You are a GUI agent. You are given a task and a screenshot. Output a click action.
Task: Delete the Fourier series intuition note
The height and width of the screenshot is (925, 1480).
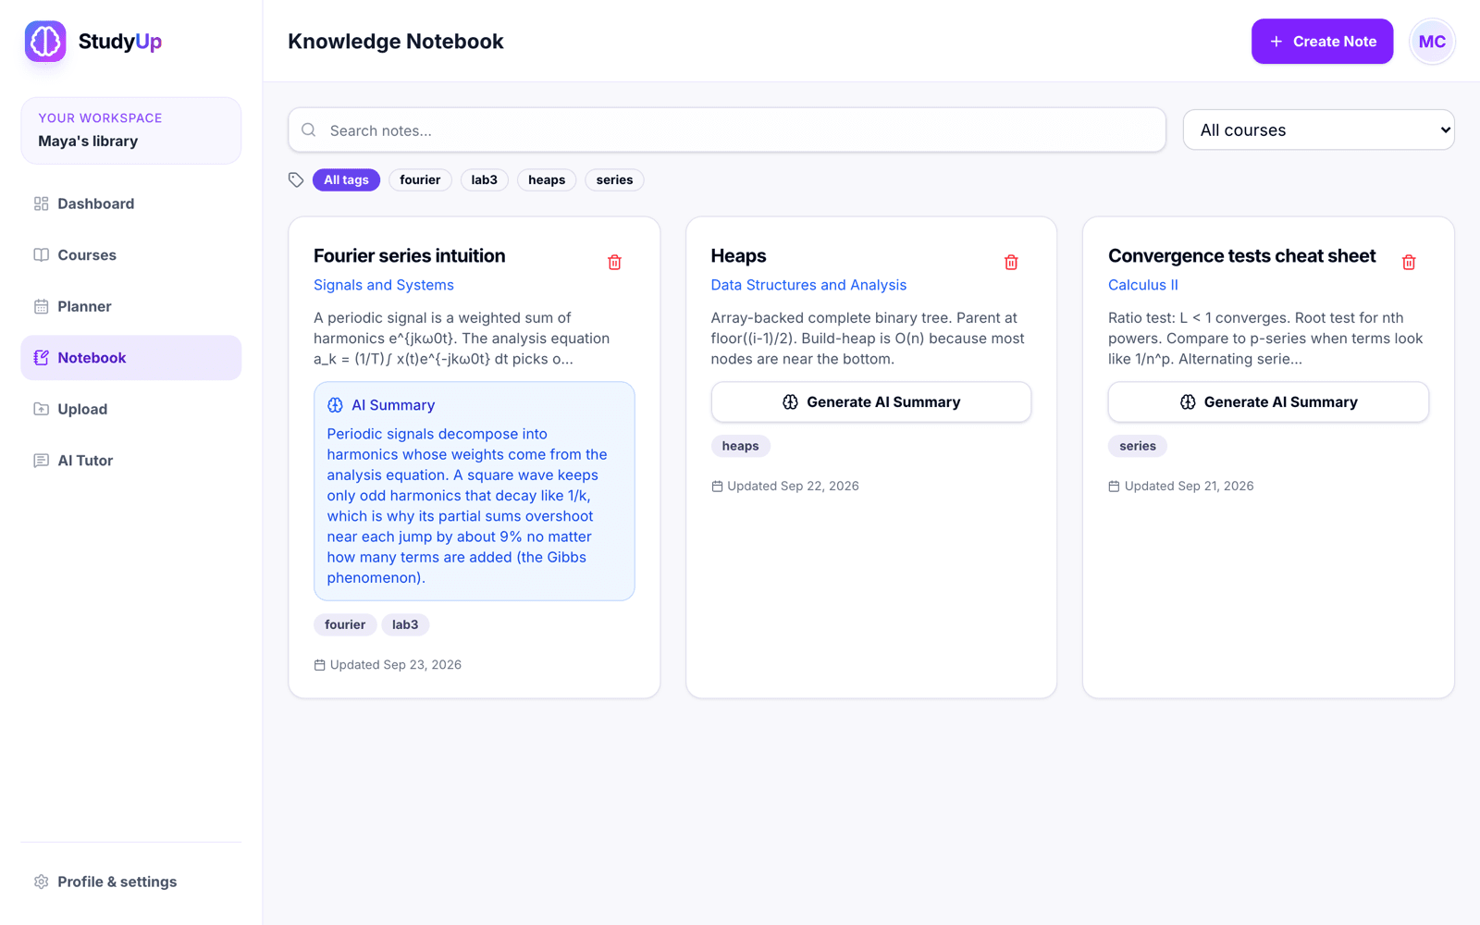point(614,263)
